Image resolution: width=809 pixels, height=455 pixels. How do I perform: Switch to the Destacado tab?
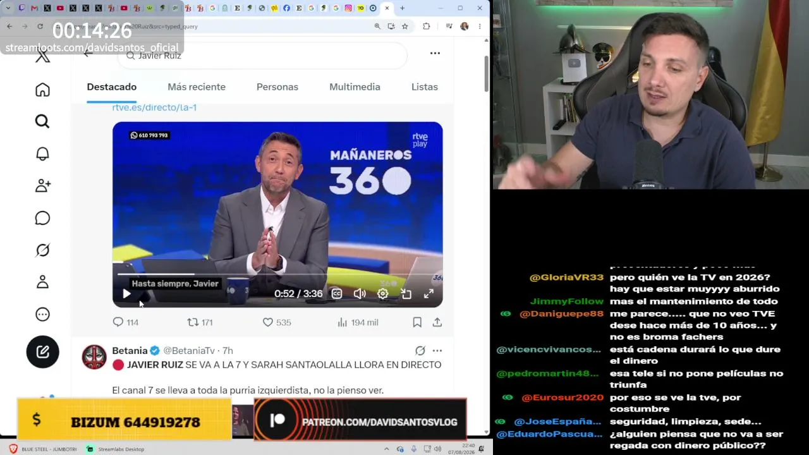pyautogui.click(x=112, y=87)
